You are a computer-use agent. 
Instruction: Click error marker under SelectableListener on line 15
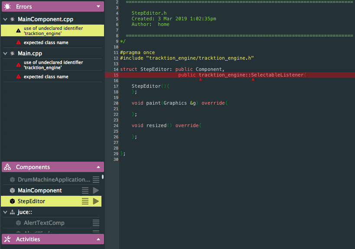point(253,79)
